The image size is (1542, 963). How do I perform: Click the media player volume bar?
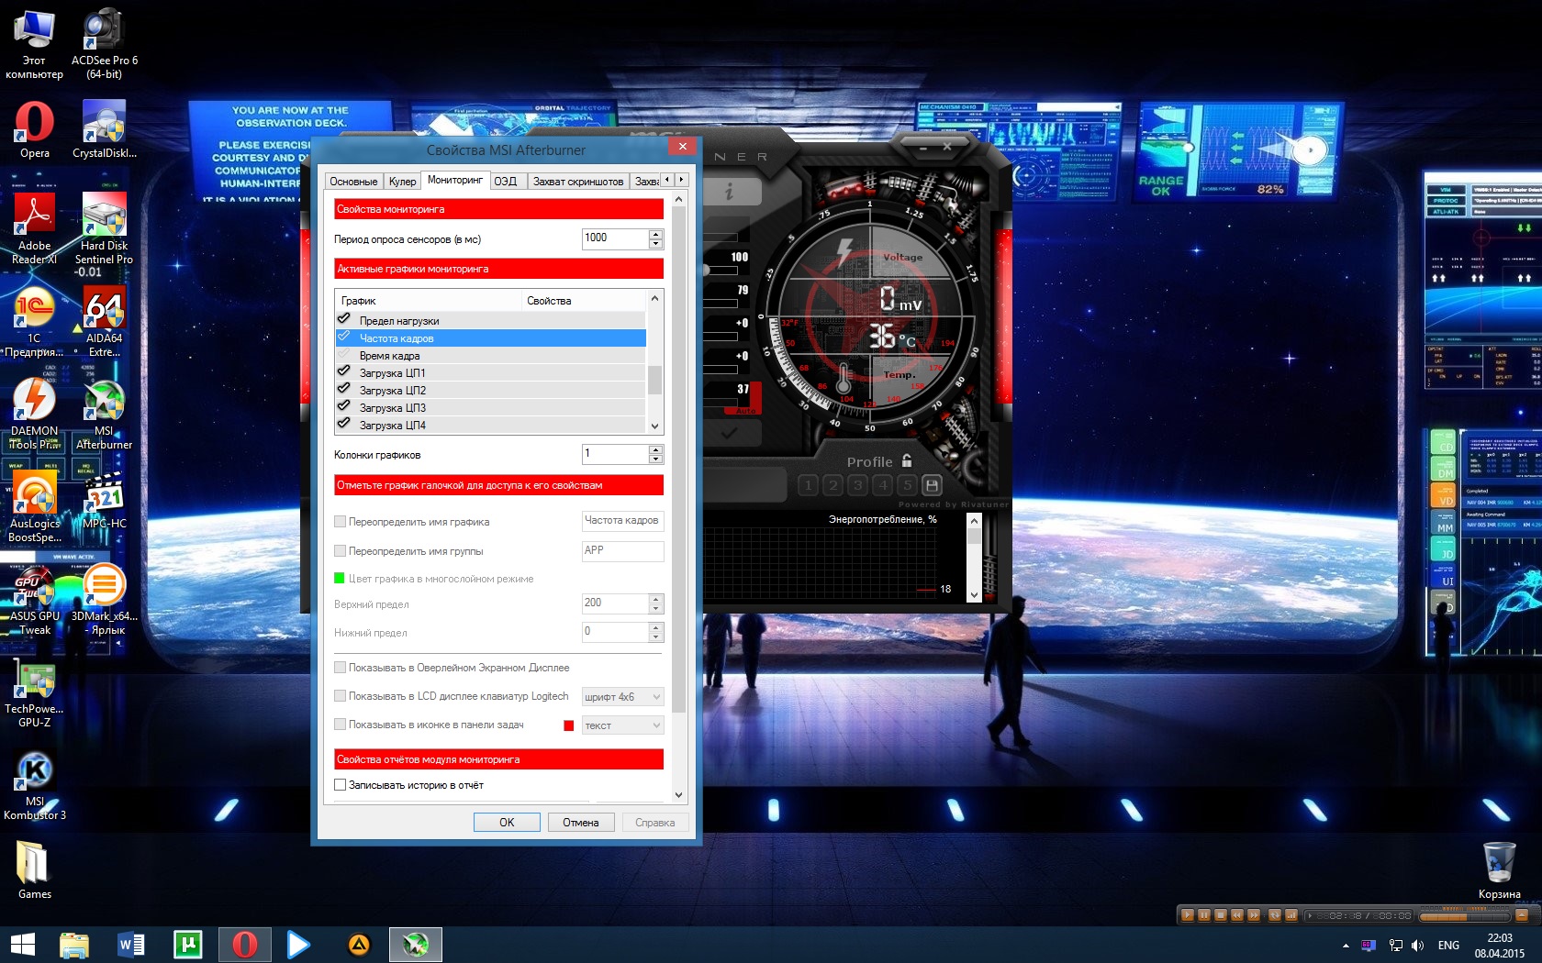pyautogui.click(x=1463, y=915)
